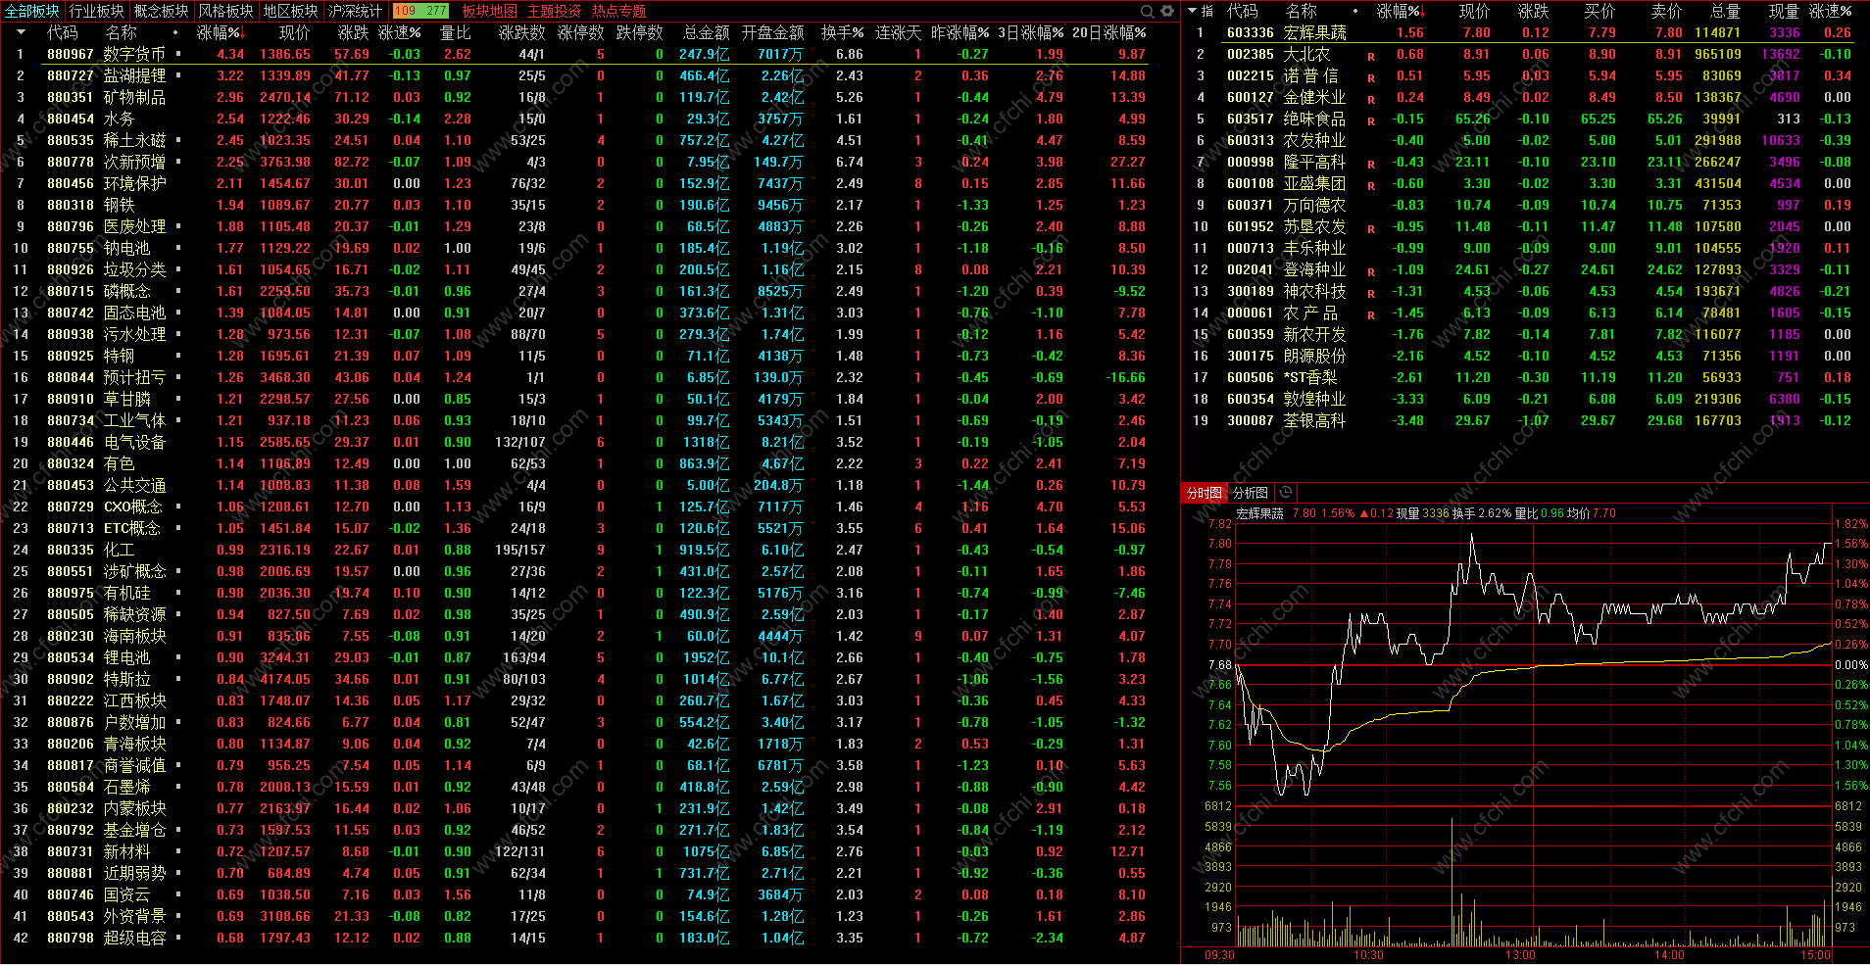Click the R marker on 隆平高科 row
1870x965 pixels.
point(1371,165)
